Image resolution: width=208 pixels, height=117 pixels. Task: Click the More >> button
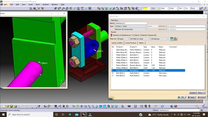click(201, 93)
